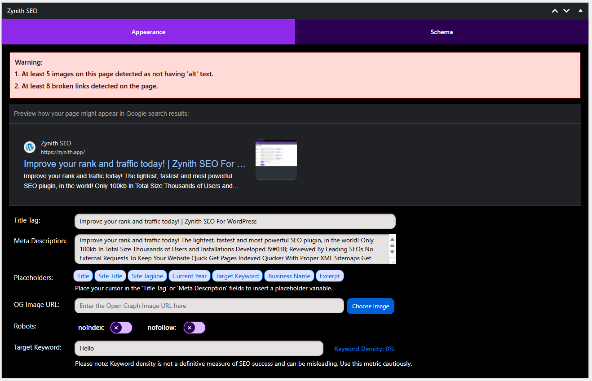
Task: Click the blue preview title link for Zynith SEO
Action: coord(134,164)
